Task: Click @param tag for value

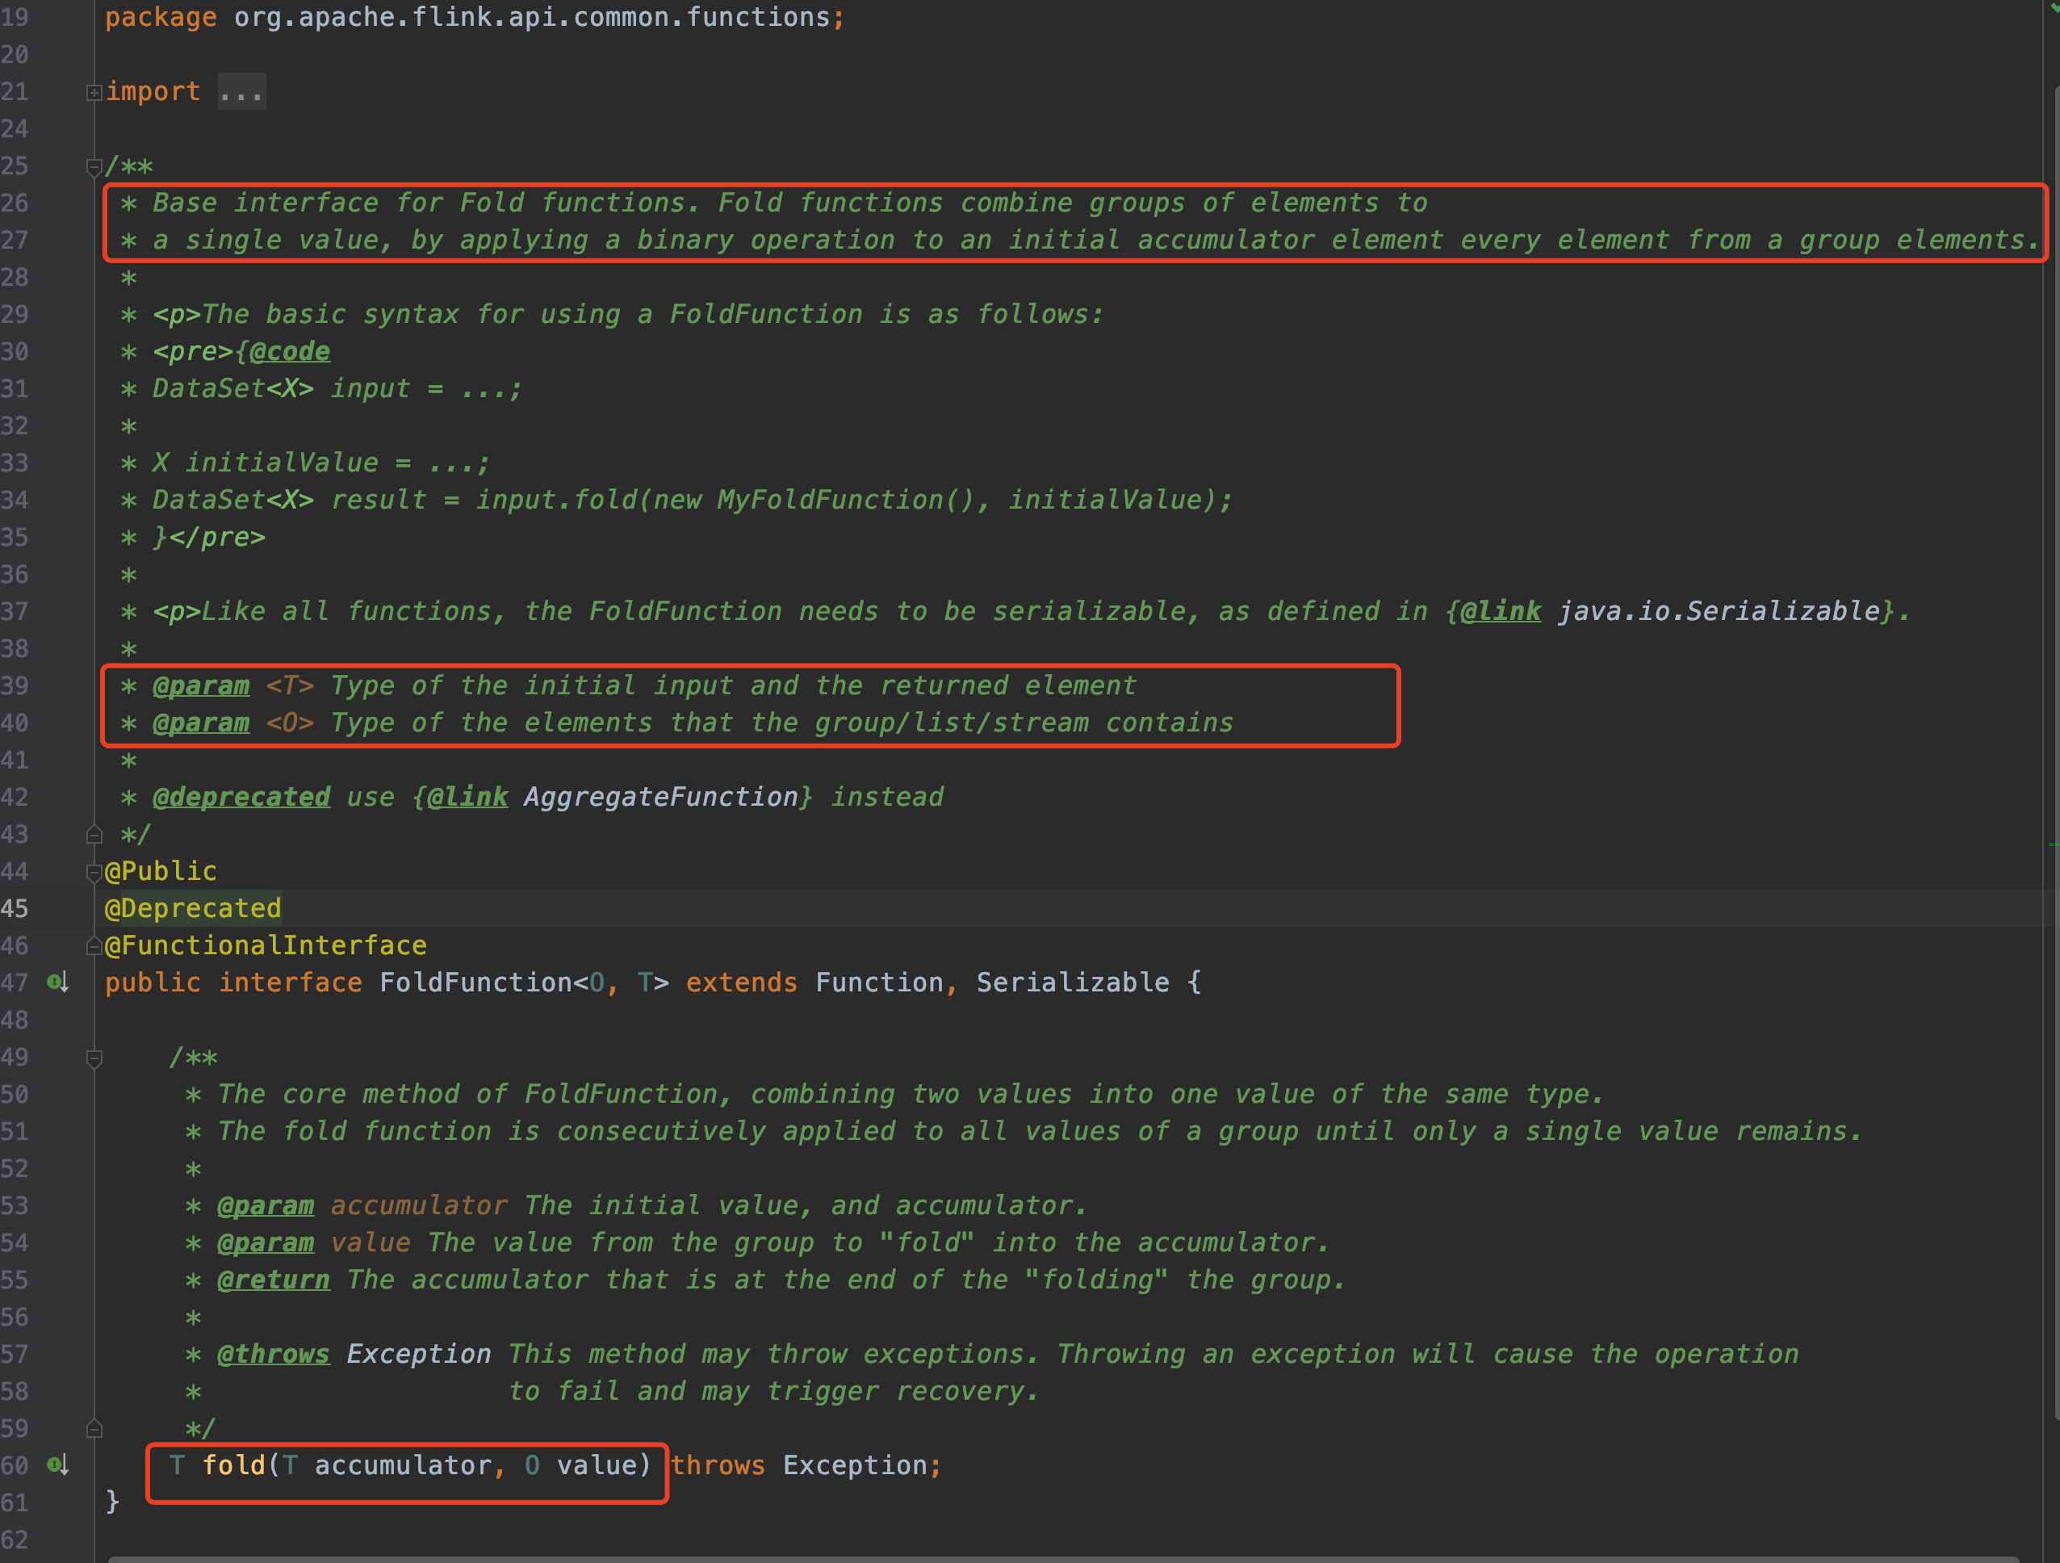Action: pyautogui.click(x=266, y=1242)
